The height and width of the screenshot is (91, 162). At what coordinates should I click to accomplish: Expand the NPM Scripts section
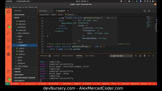(25, 75)
